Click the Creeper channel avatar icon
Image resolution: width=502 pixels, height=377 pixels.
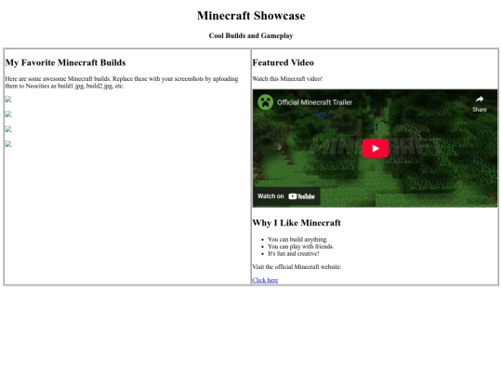(265, 102)
